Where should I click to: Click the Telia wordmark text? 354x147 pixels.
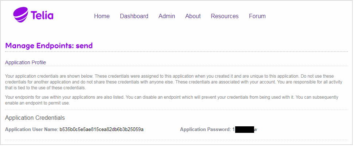pos(42,16)
